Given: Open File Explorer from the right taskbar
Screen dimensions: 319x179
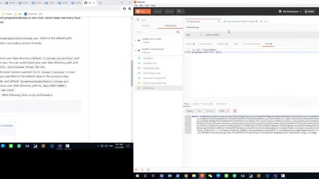Looking at the screenshot, I should pyautogui.click(x=194, y=176).
